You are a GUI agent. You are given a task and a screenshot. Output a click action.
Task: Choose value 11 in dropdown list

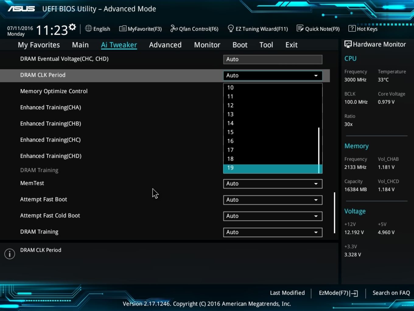coord(271,96)
